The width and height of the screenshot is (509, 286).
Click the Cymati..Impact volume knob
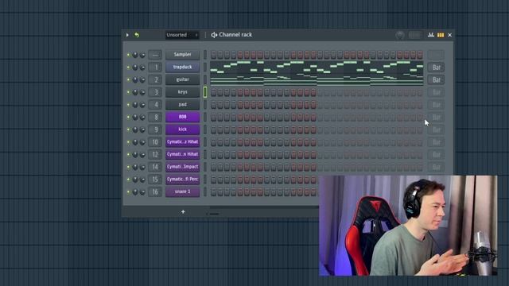[x=142, y=167]
